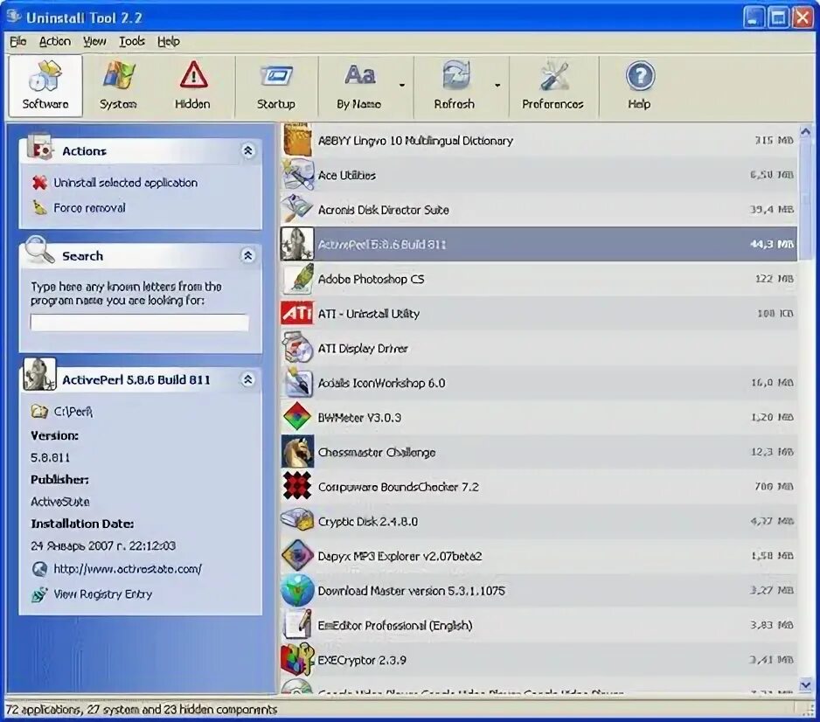
Task: Open Help from the toolbar
Action: click(639, 87)
